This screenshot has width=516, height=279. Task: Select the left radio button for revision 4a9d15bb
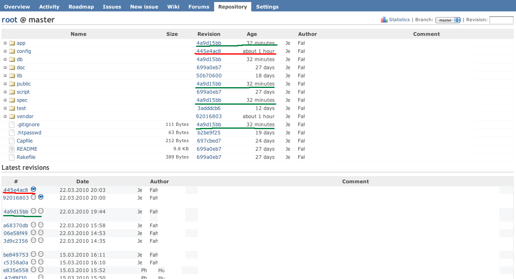(x=33, y=211)
